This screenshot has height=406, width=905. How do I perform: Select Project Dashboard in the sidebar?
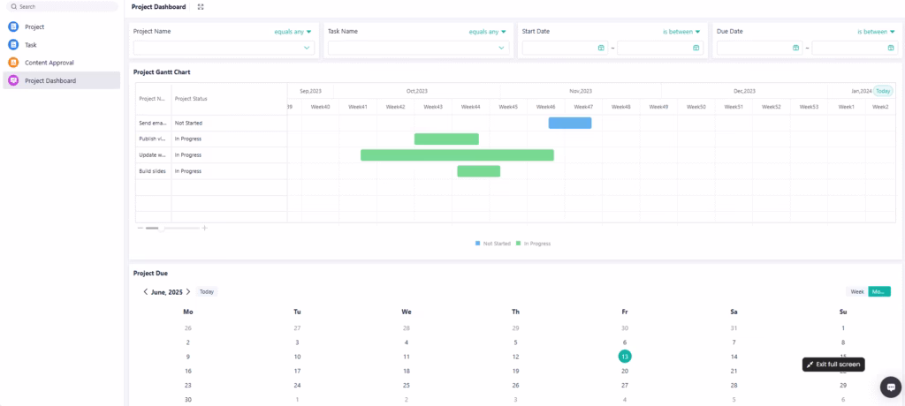[49, 81]
